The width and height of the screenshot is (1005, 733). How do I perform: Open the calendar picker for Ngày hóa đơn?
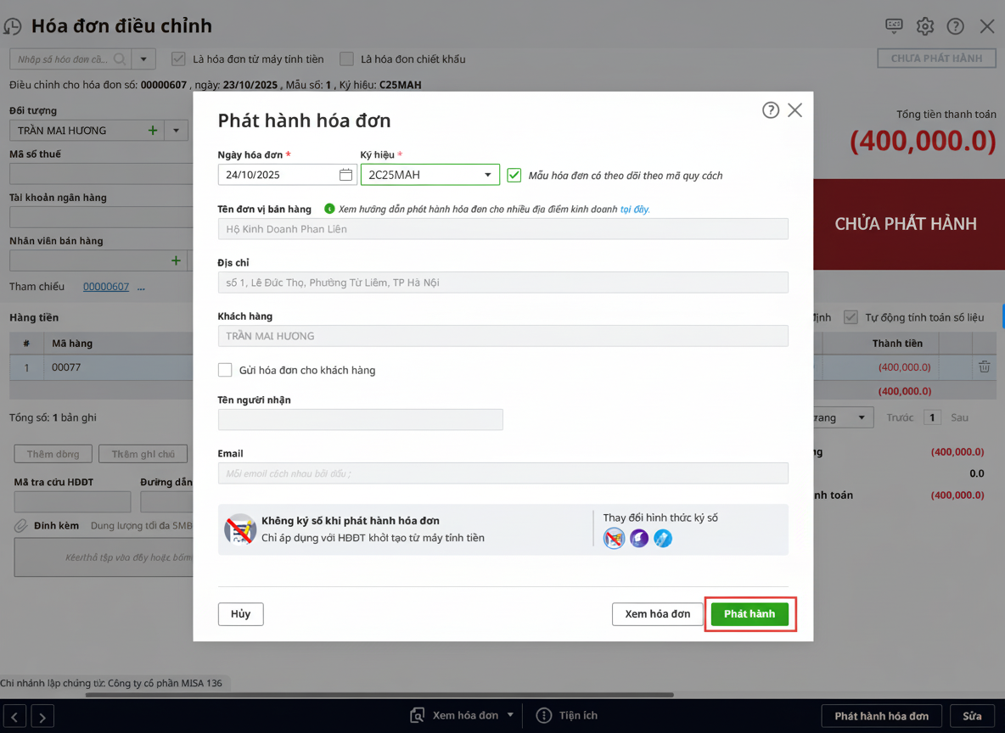point(345,175)
